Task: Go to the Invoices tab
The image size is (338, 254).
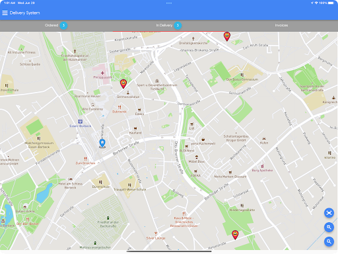Action: point(281,25)
